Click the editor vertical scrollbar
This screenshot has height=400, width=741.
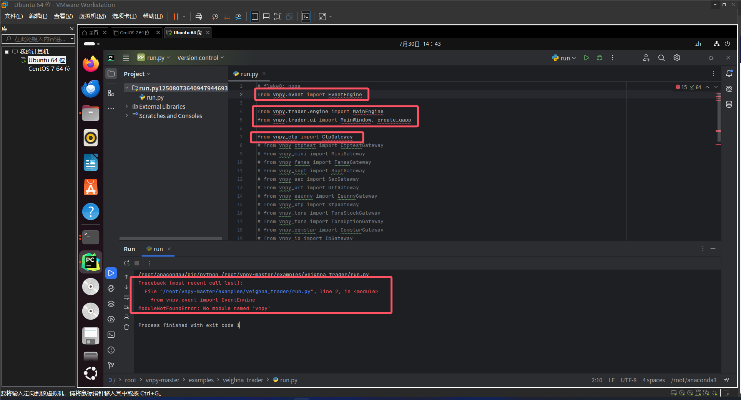tap(718, 117)
